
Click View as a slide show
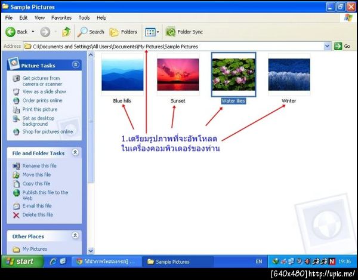(x=44, y=91)
